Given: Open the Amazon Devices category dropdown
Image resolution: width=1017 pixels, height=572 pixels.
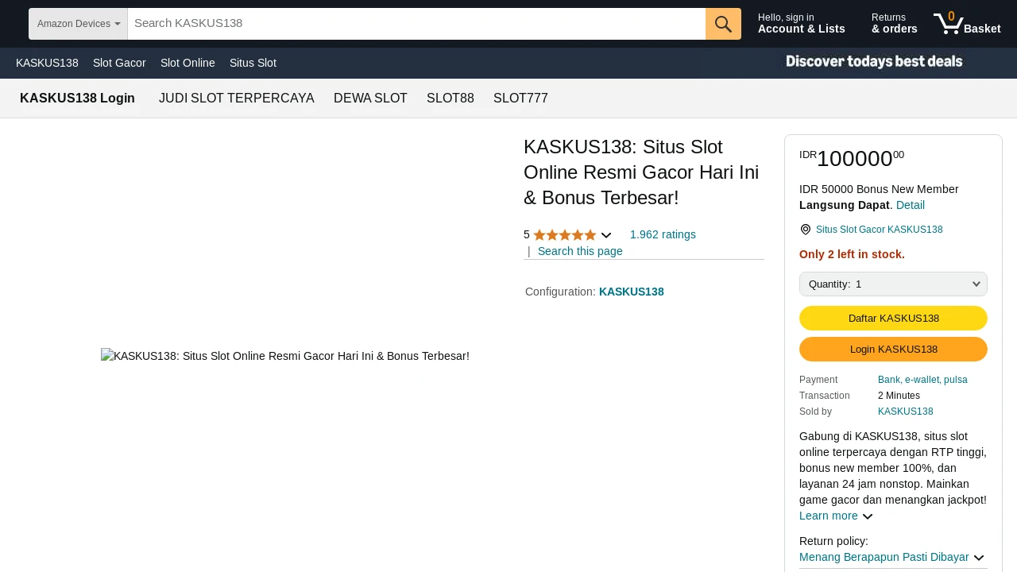Looking at the screenshot, I should tap(78, 24).
